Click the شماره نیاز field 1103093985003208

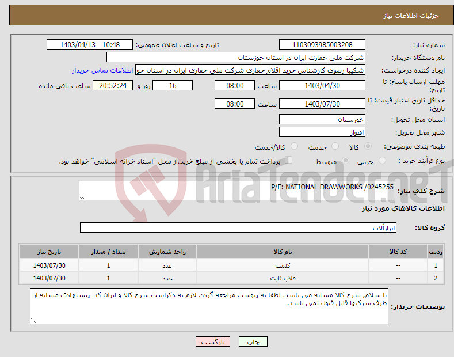322,45
